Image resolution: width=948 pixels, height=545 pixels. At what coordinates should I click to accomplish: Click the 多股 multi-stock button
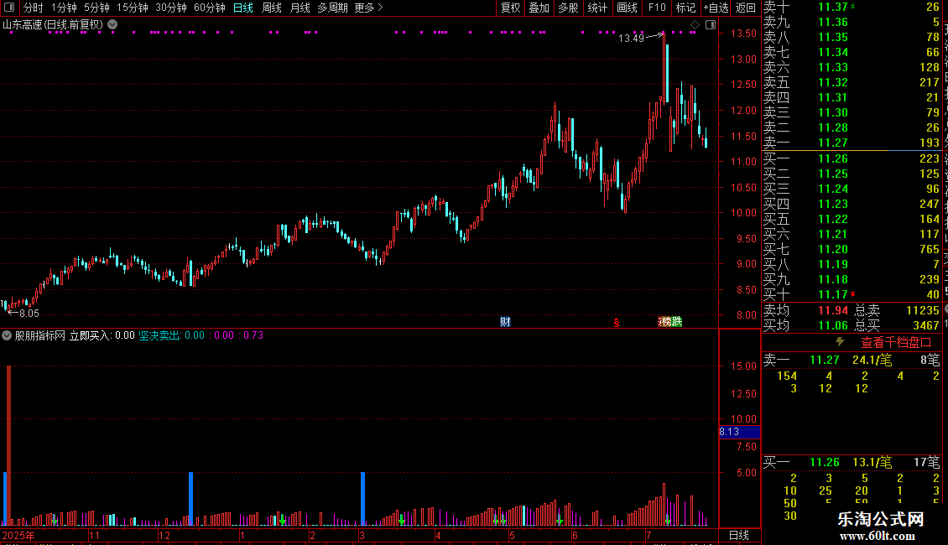coord(568,8)
